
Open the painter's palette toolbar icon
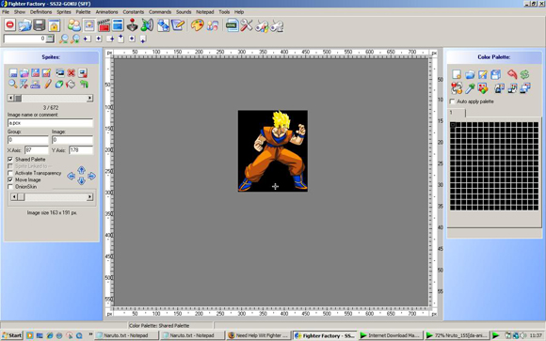(x=198, y=25)
